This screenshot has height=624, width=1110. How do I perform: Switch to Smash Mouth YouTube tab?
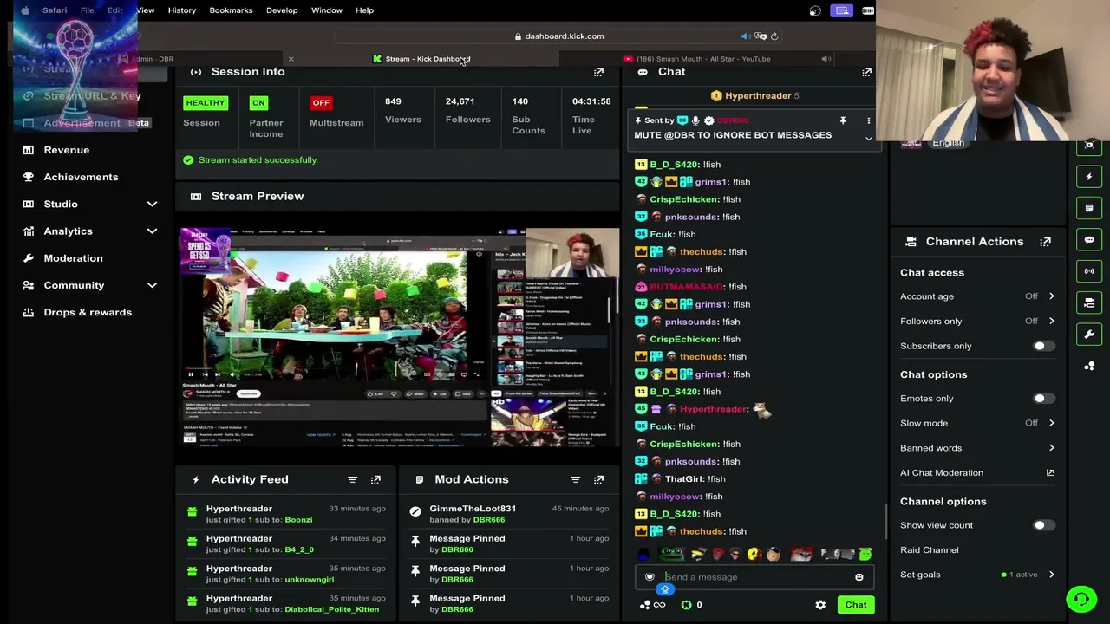pos(697,59)
